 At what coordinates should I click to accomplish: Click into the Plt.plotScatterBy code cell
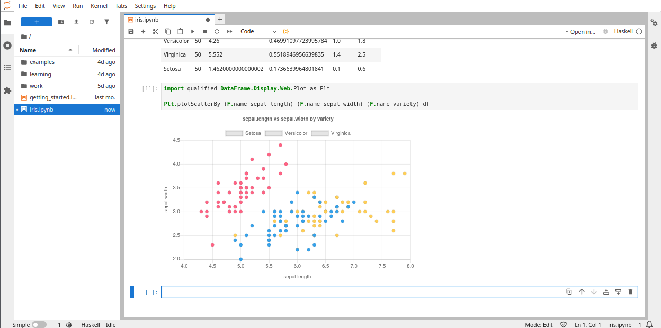399,96
